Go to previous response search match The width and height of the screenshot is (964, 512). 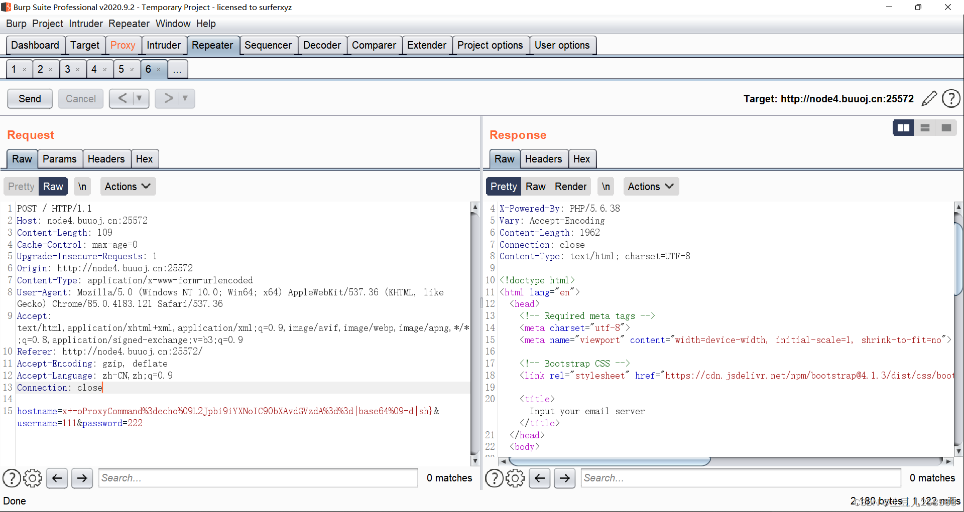point(540,478)
